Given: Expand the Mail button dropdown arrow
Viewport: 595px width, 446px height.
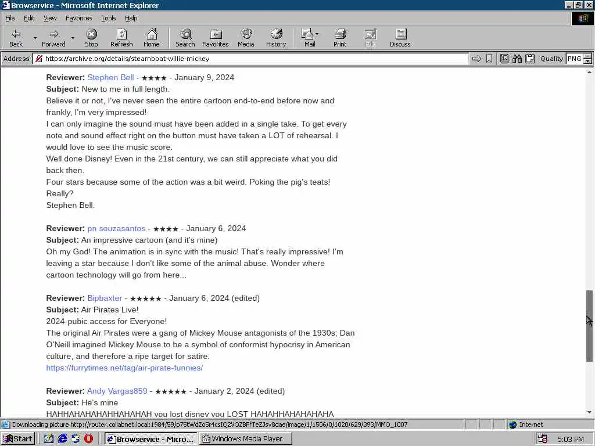Looking at the screenshot, I should pyautogui.click(x=317, y=34).
